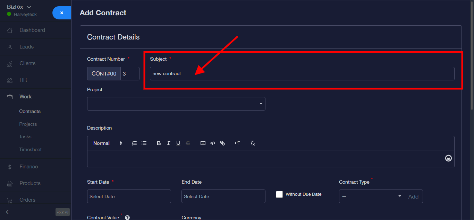
Task: Collapse the sidebar using the left chevron
Action: (7, 212)
